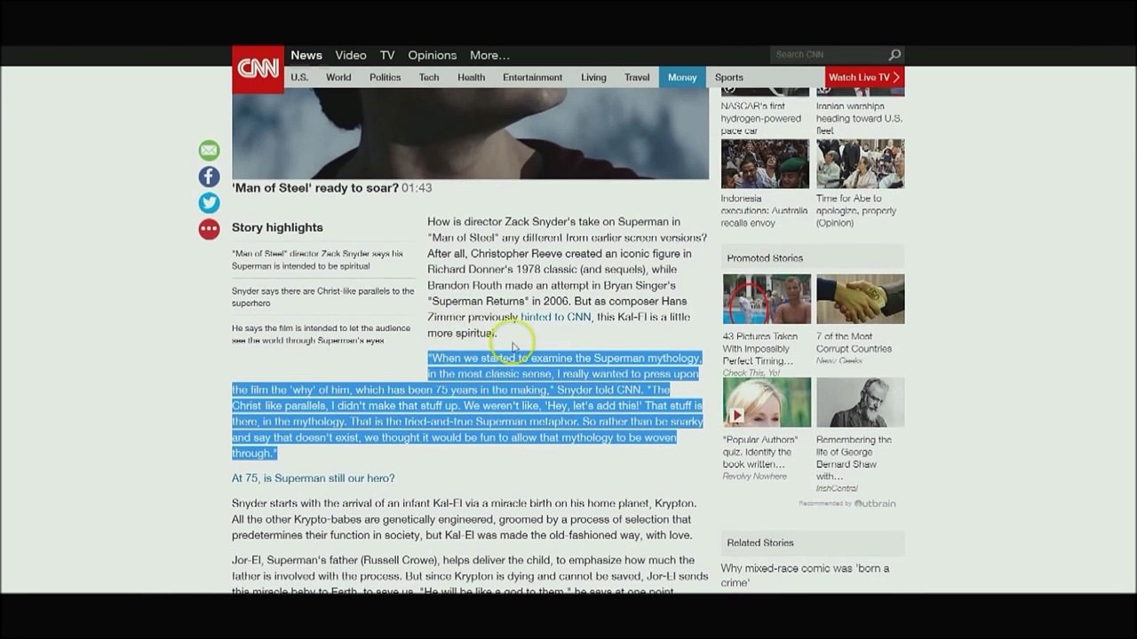Go to the World tab

tap(338, 77)
